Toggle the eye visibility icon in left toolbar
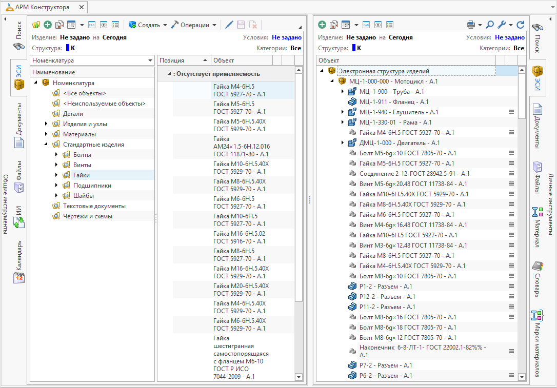Image resolution: width=557 pixels, height=388 pixels. click(104, 25)
